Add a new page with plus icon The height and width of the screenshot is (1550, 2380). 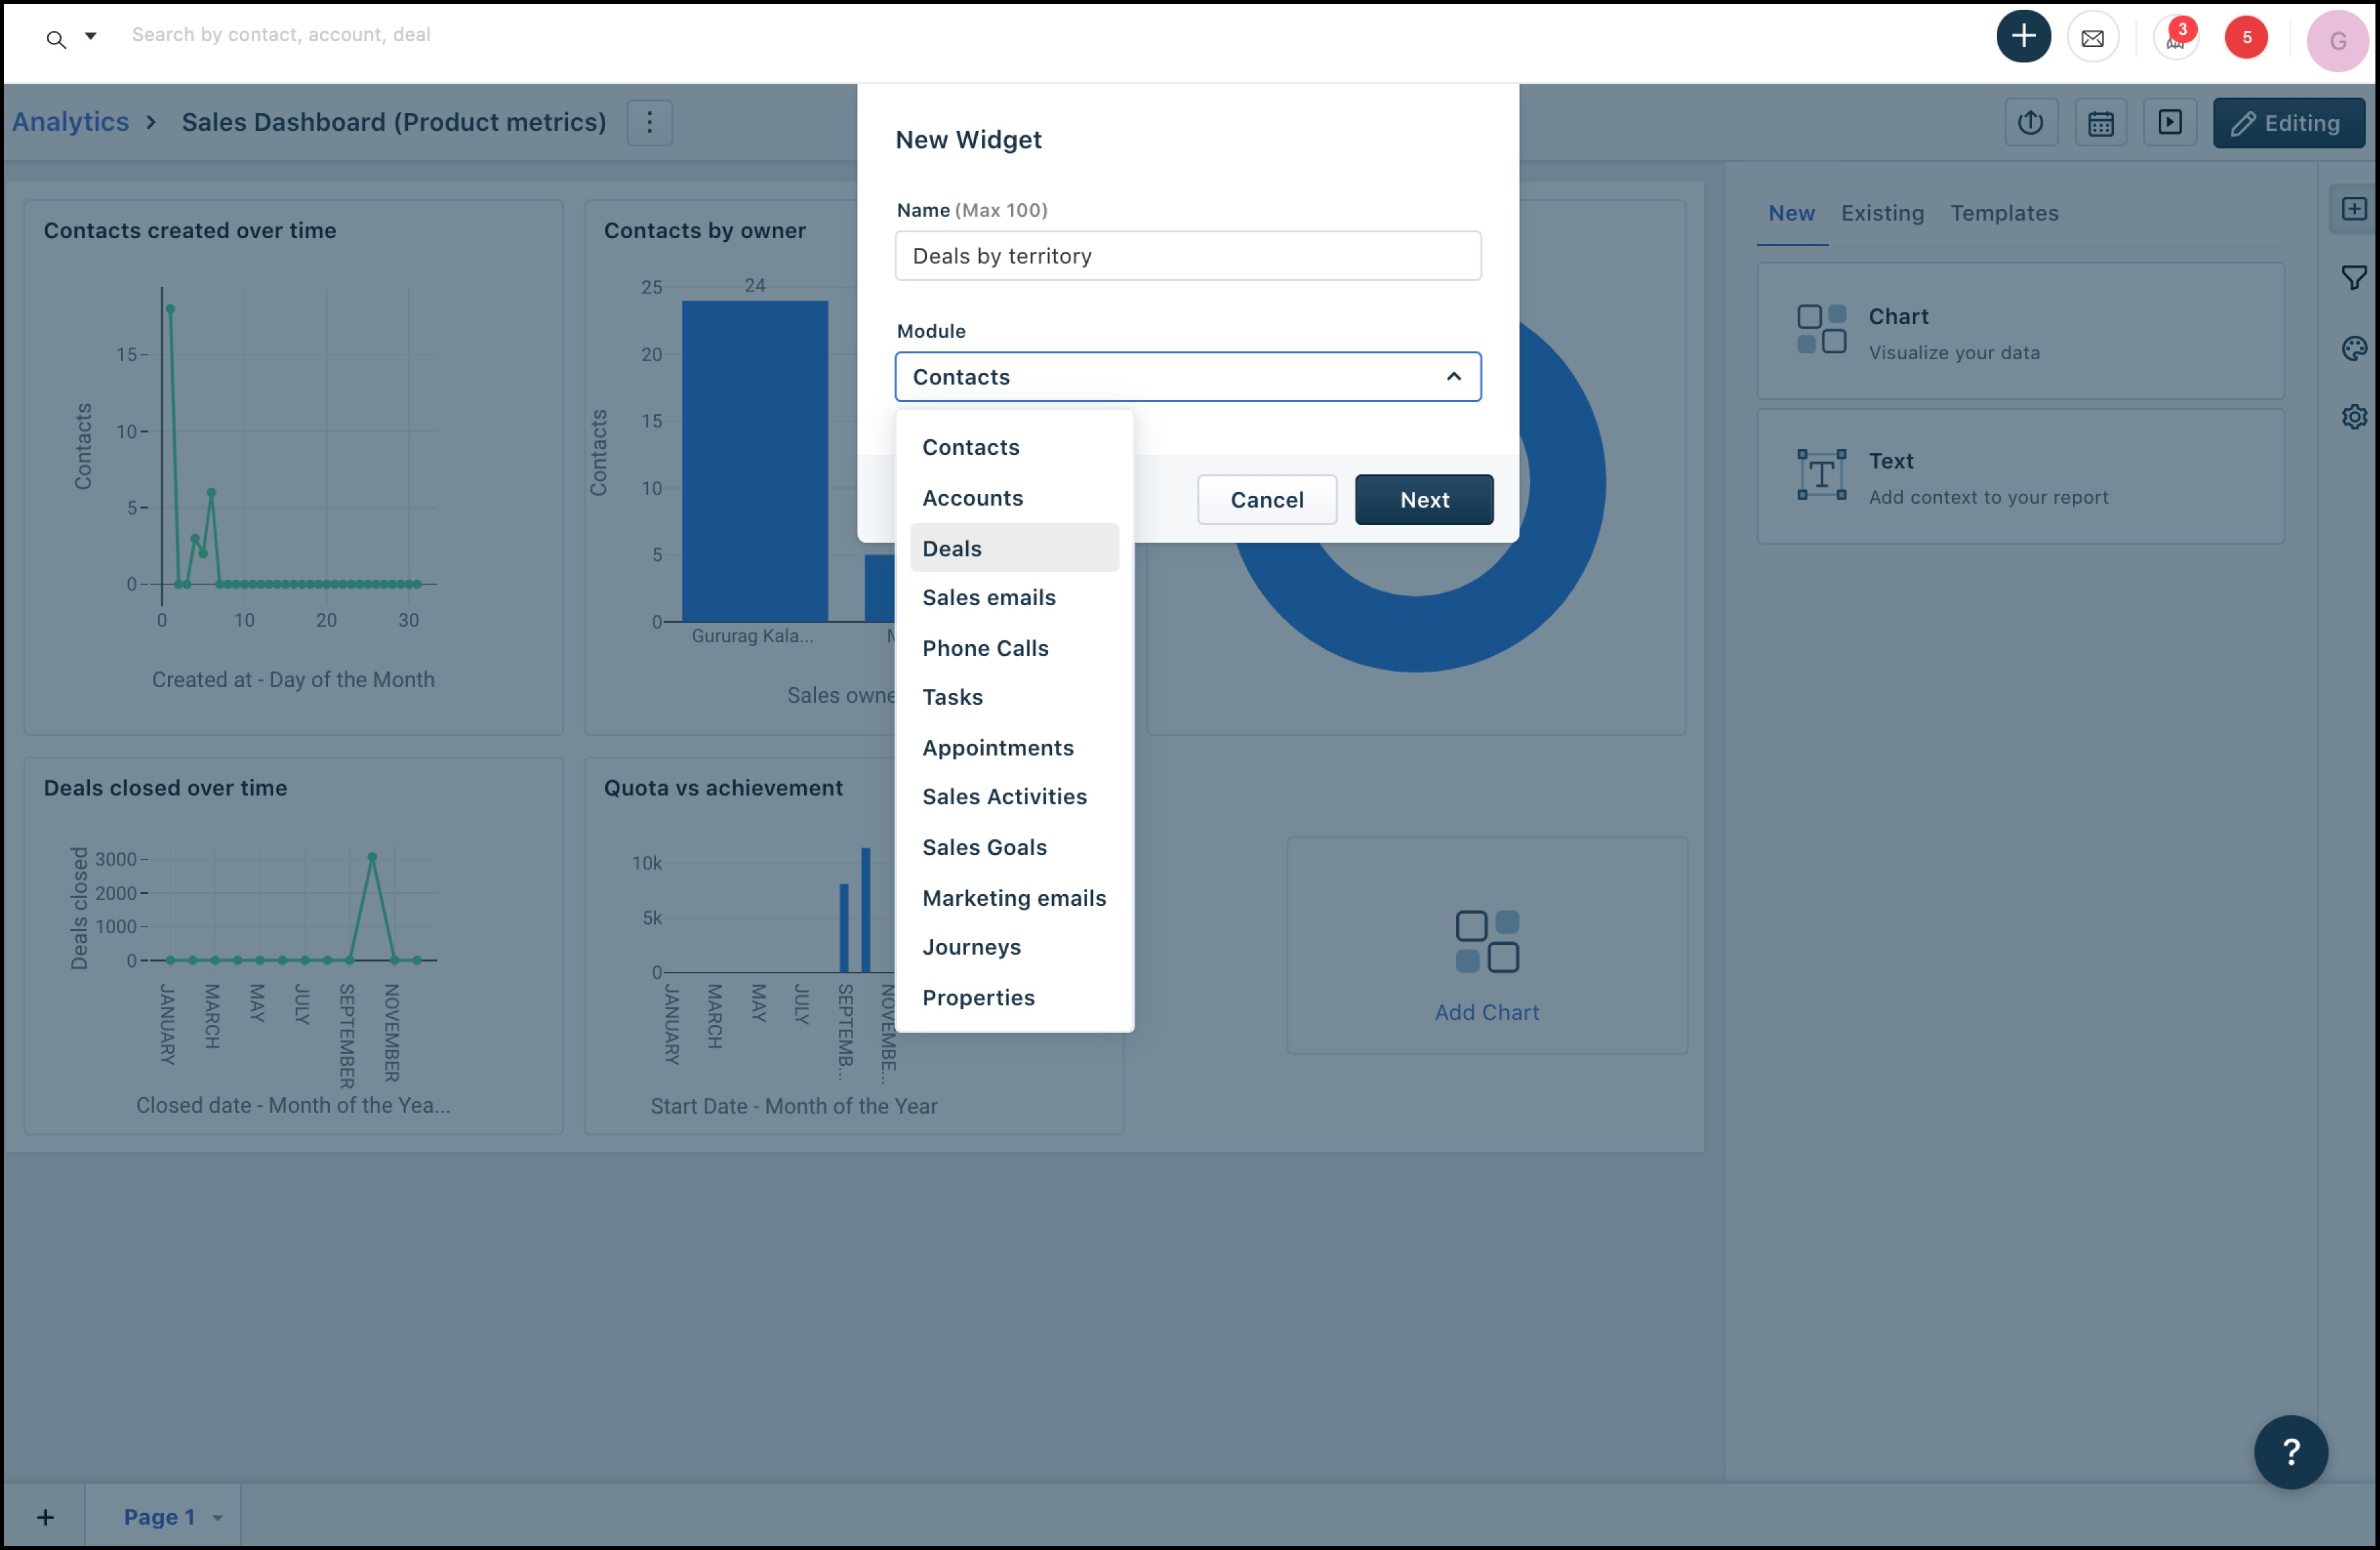[x=45, y=1517]
